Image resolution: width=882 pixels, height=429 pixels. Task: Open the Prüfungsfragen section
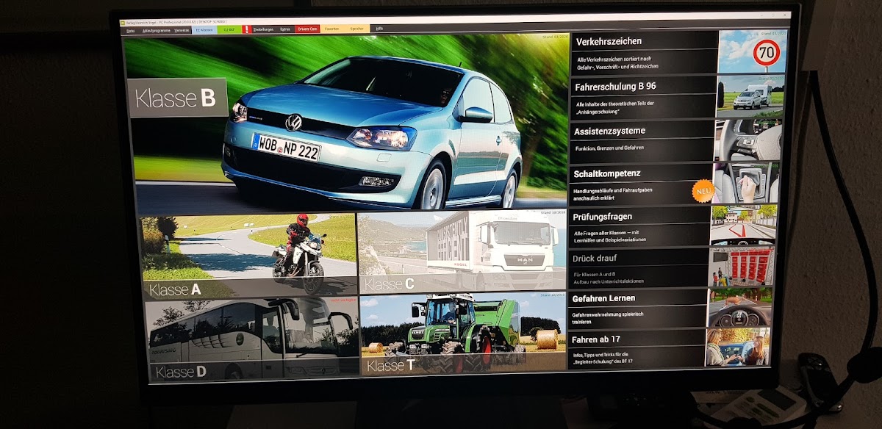pos(639,225)
